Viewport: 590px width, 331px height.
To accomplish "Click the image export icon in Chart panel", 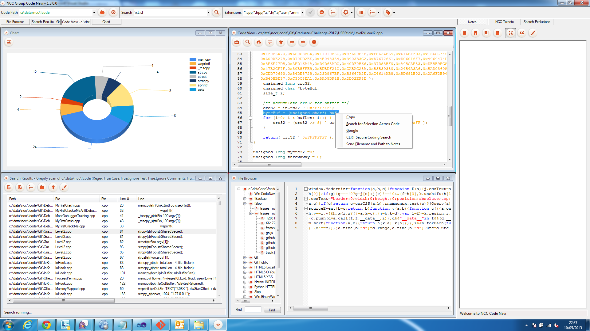I will coord(9,42).
